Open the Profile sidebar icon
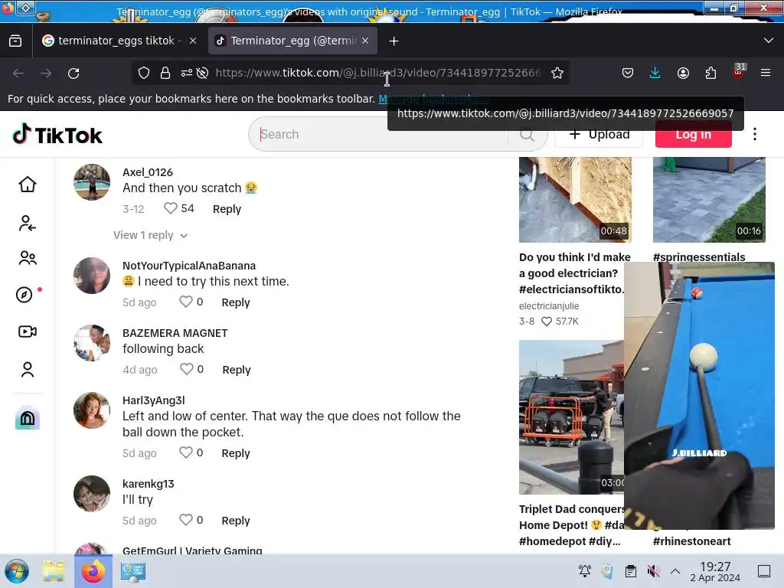 pyautogui.click(x=28, y=370)
